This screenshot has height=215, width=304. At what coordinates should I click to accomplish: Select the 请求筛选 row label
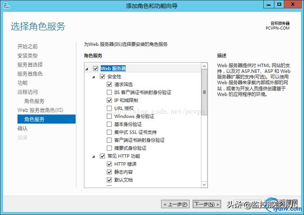(x=123, y=84)
